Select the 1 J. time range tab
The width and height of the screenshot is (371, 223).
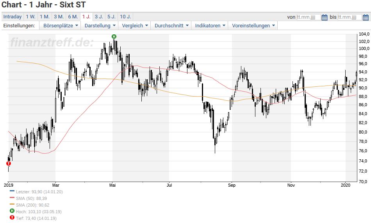click(86, 17)
